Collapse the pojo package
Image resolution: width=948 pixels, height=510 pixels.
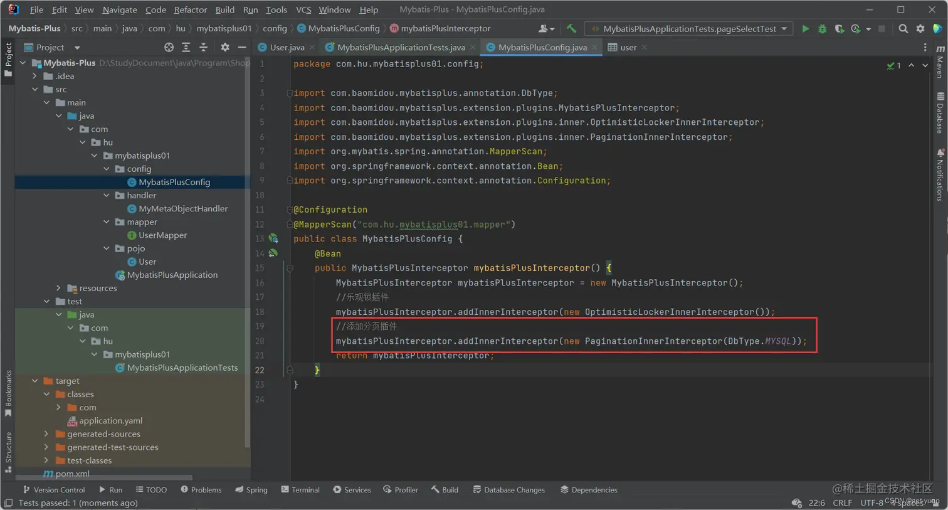click(x=107, y=248)
